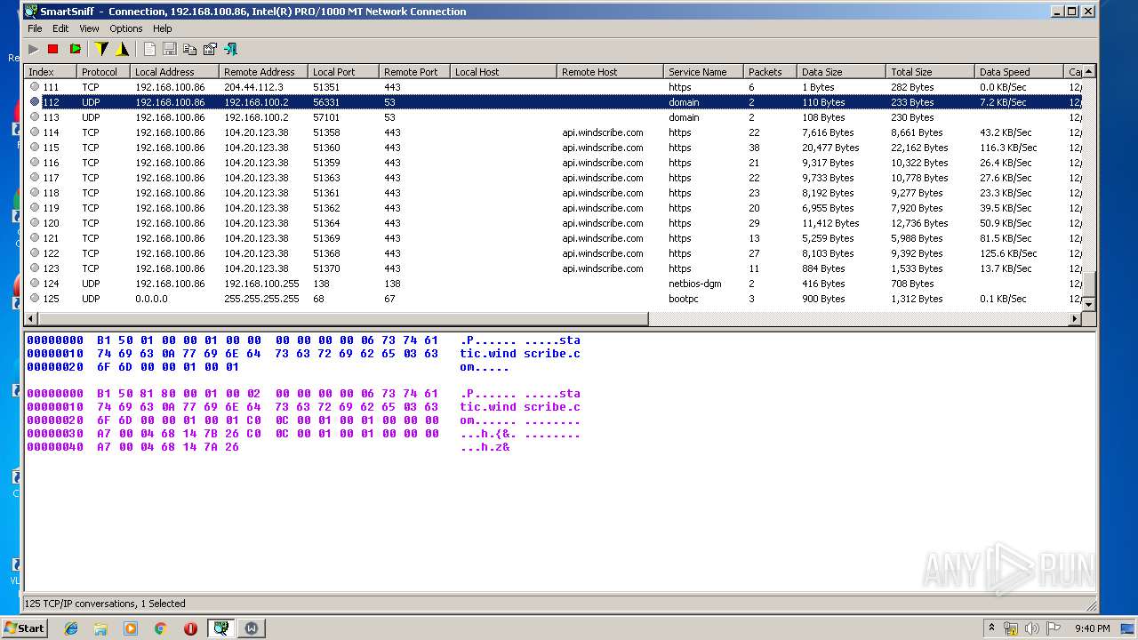Click the Start Capture play icon
The height and width of the screenshot is (640, 1138).
(x=33, y=49)
